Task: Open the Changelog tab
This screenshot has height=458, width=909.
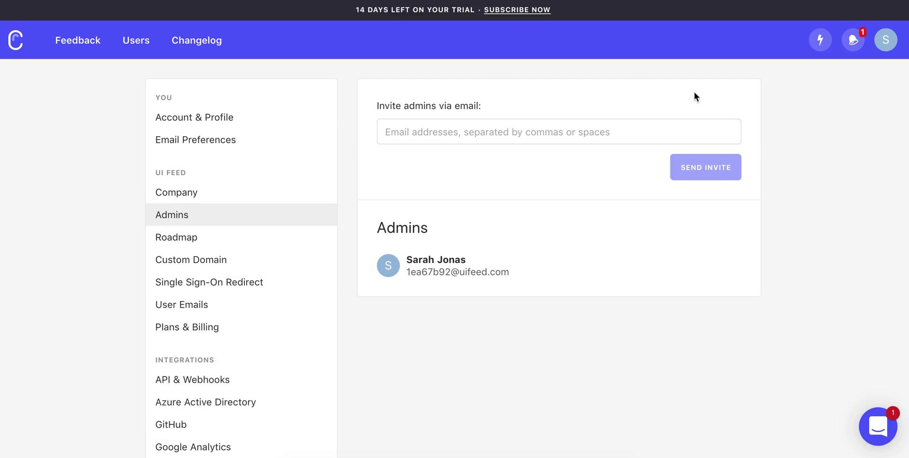Action: point(196,40)
